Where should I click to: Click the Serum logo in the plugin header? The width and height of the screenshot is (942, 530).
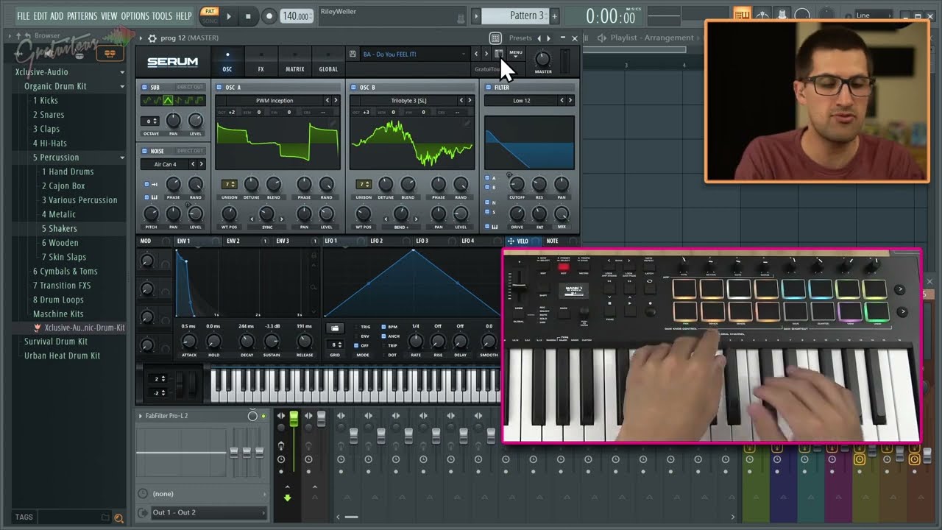point(172,62)
